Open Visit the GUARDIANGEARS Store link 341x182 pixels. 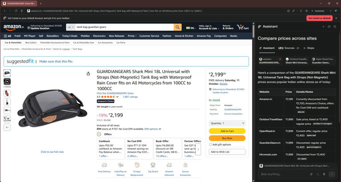[x=115, y=93]
